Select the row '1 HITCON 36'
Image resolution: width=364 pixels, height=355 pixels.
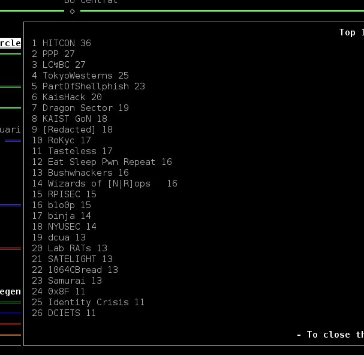(61, 43)
